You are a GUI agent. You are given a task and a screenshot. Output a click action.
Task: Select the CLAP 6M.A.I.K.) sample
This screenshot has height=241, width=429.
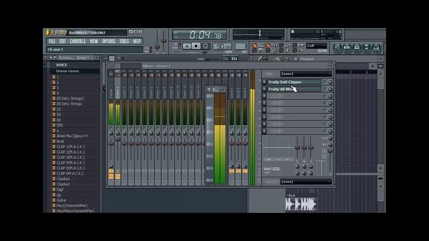click(70, 173)
